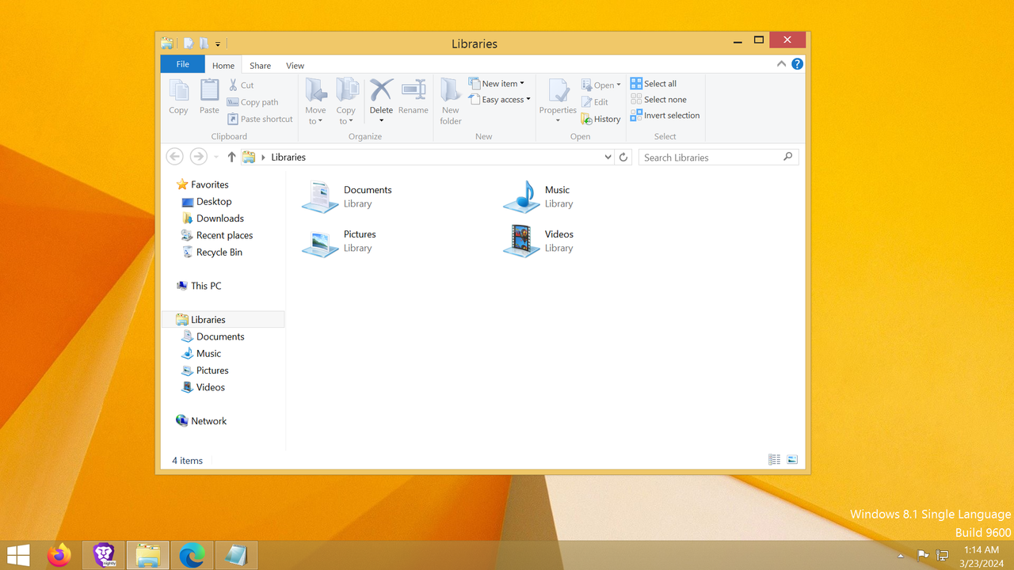Click New folder icon in quick access toolbar
Screen dimensions: 1014x570
pos(204,44)
